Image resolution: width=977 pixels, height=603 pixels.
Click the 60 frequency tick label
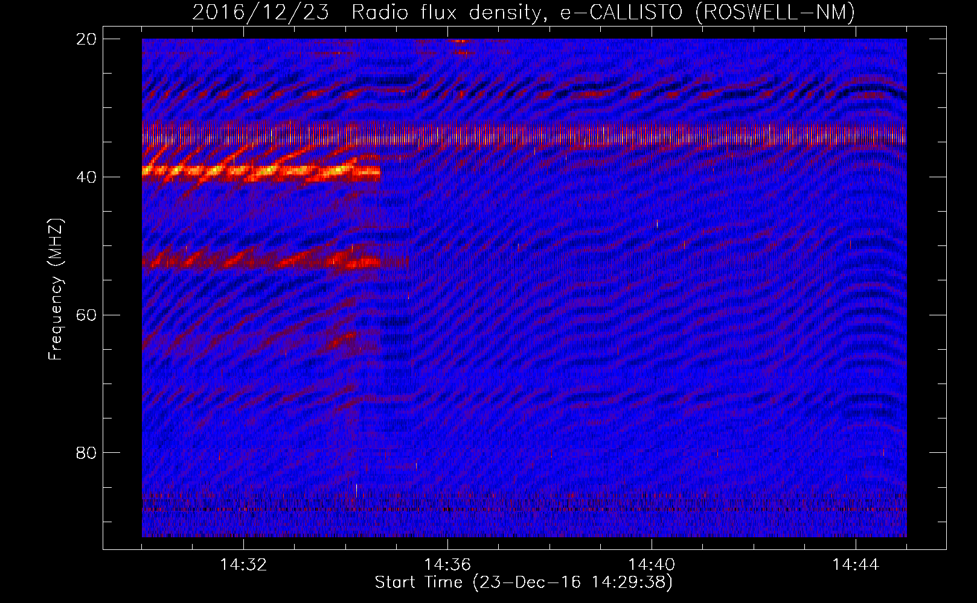point(86,315)
